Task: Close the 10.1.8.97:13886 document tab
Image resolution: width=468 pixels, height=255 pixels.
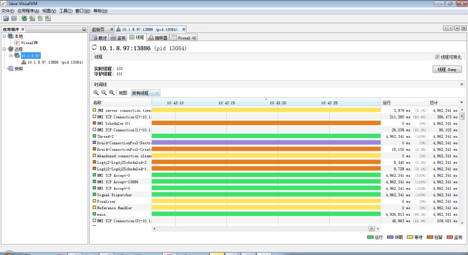Action: pyautogui.click(x=184, y=29)
